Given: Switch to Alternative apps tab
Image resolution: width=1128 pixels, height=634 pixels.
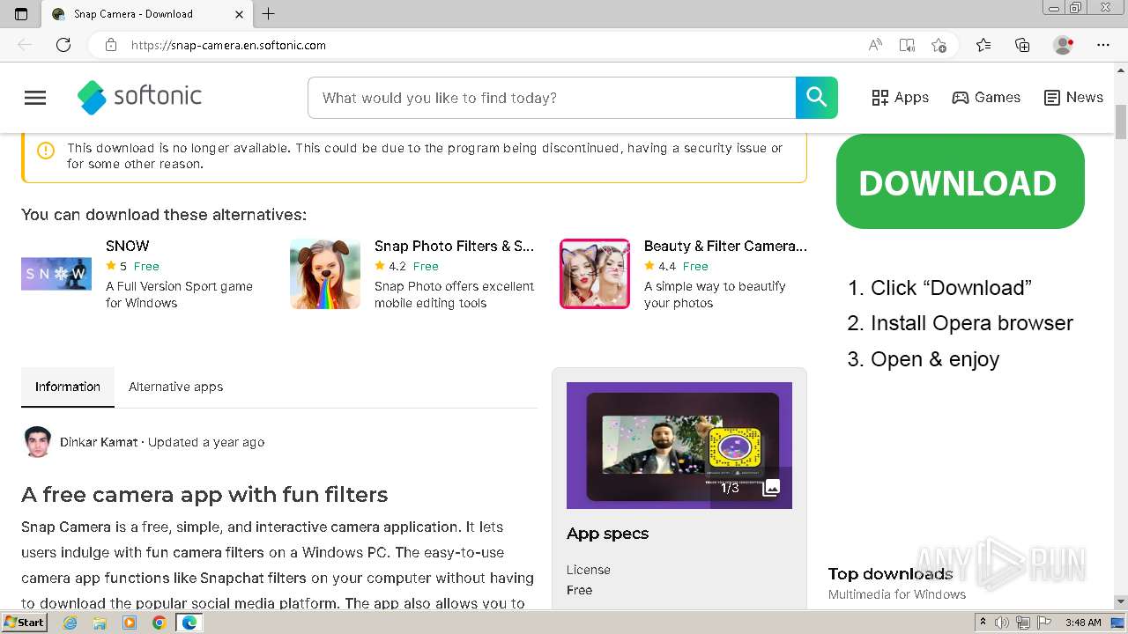Looking at the screenshot, I should coord(175,387).
